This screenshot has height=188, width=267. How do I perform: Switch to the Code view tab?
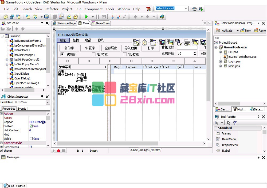tap(134, 150)
